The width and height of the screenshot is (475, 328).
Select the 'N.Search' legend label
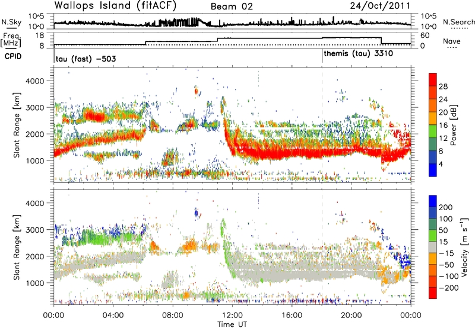coord(458,22)
